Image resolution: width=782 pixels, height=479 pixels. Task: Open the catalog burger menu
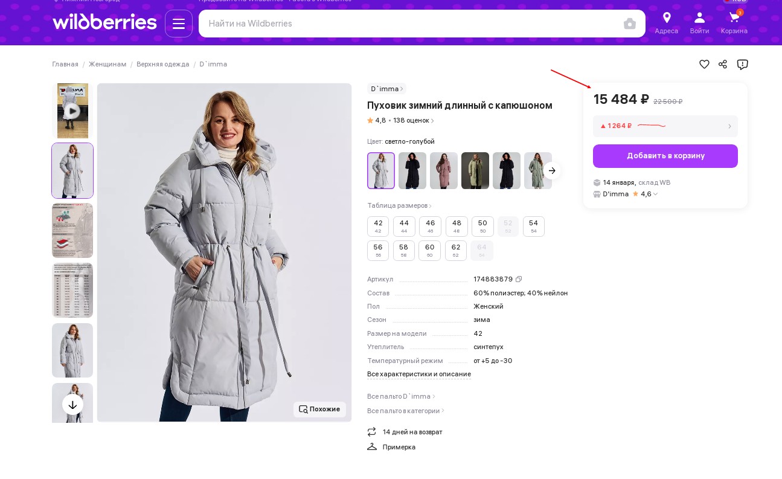point(179,24)
